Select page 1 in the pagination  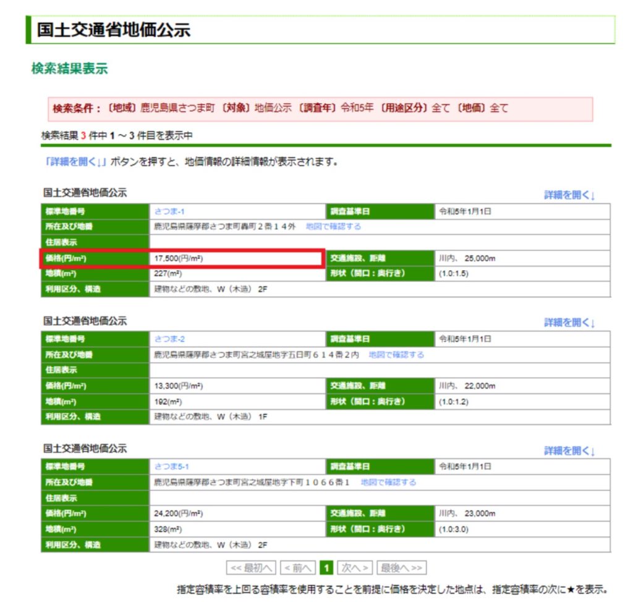click(326, 568)
